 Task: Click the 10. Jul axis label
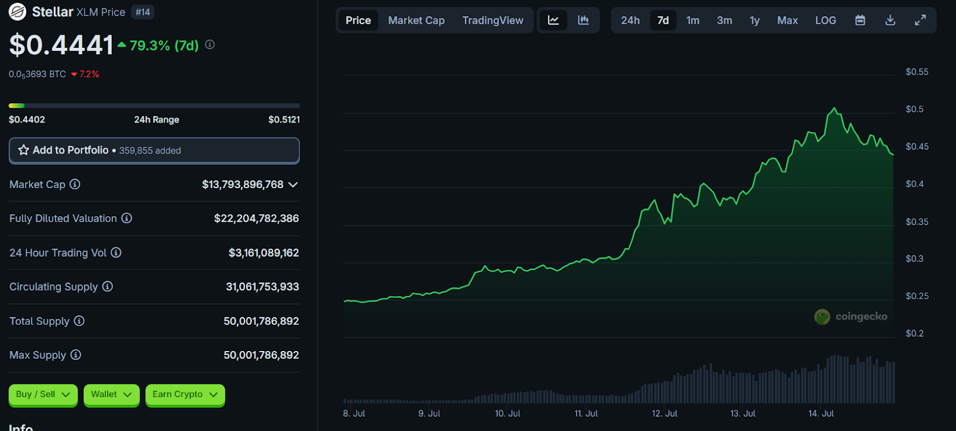coord(507,413)
